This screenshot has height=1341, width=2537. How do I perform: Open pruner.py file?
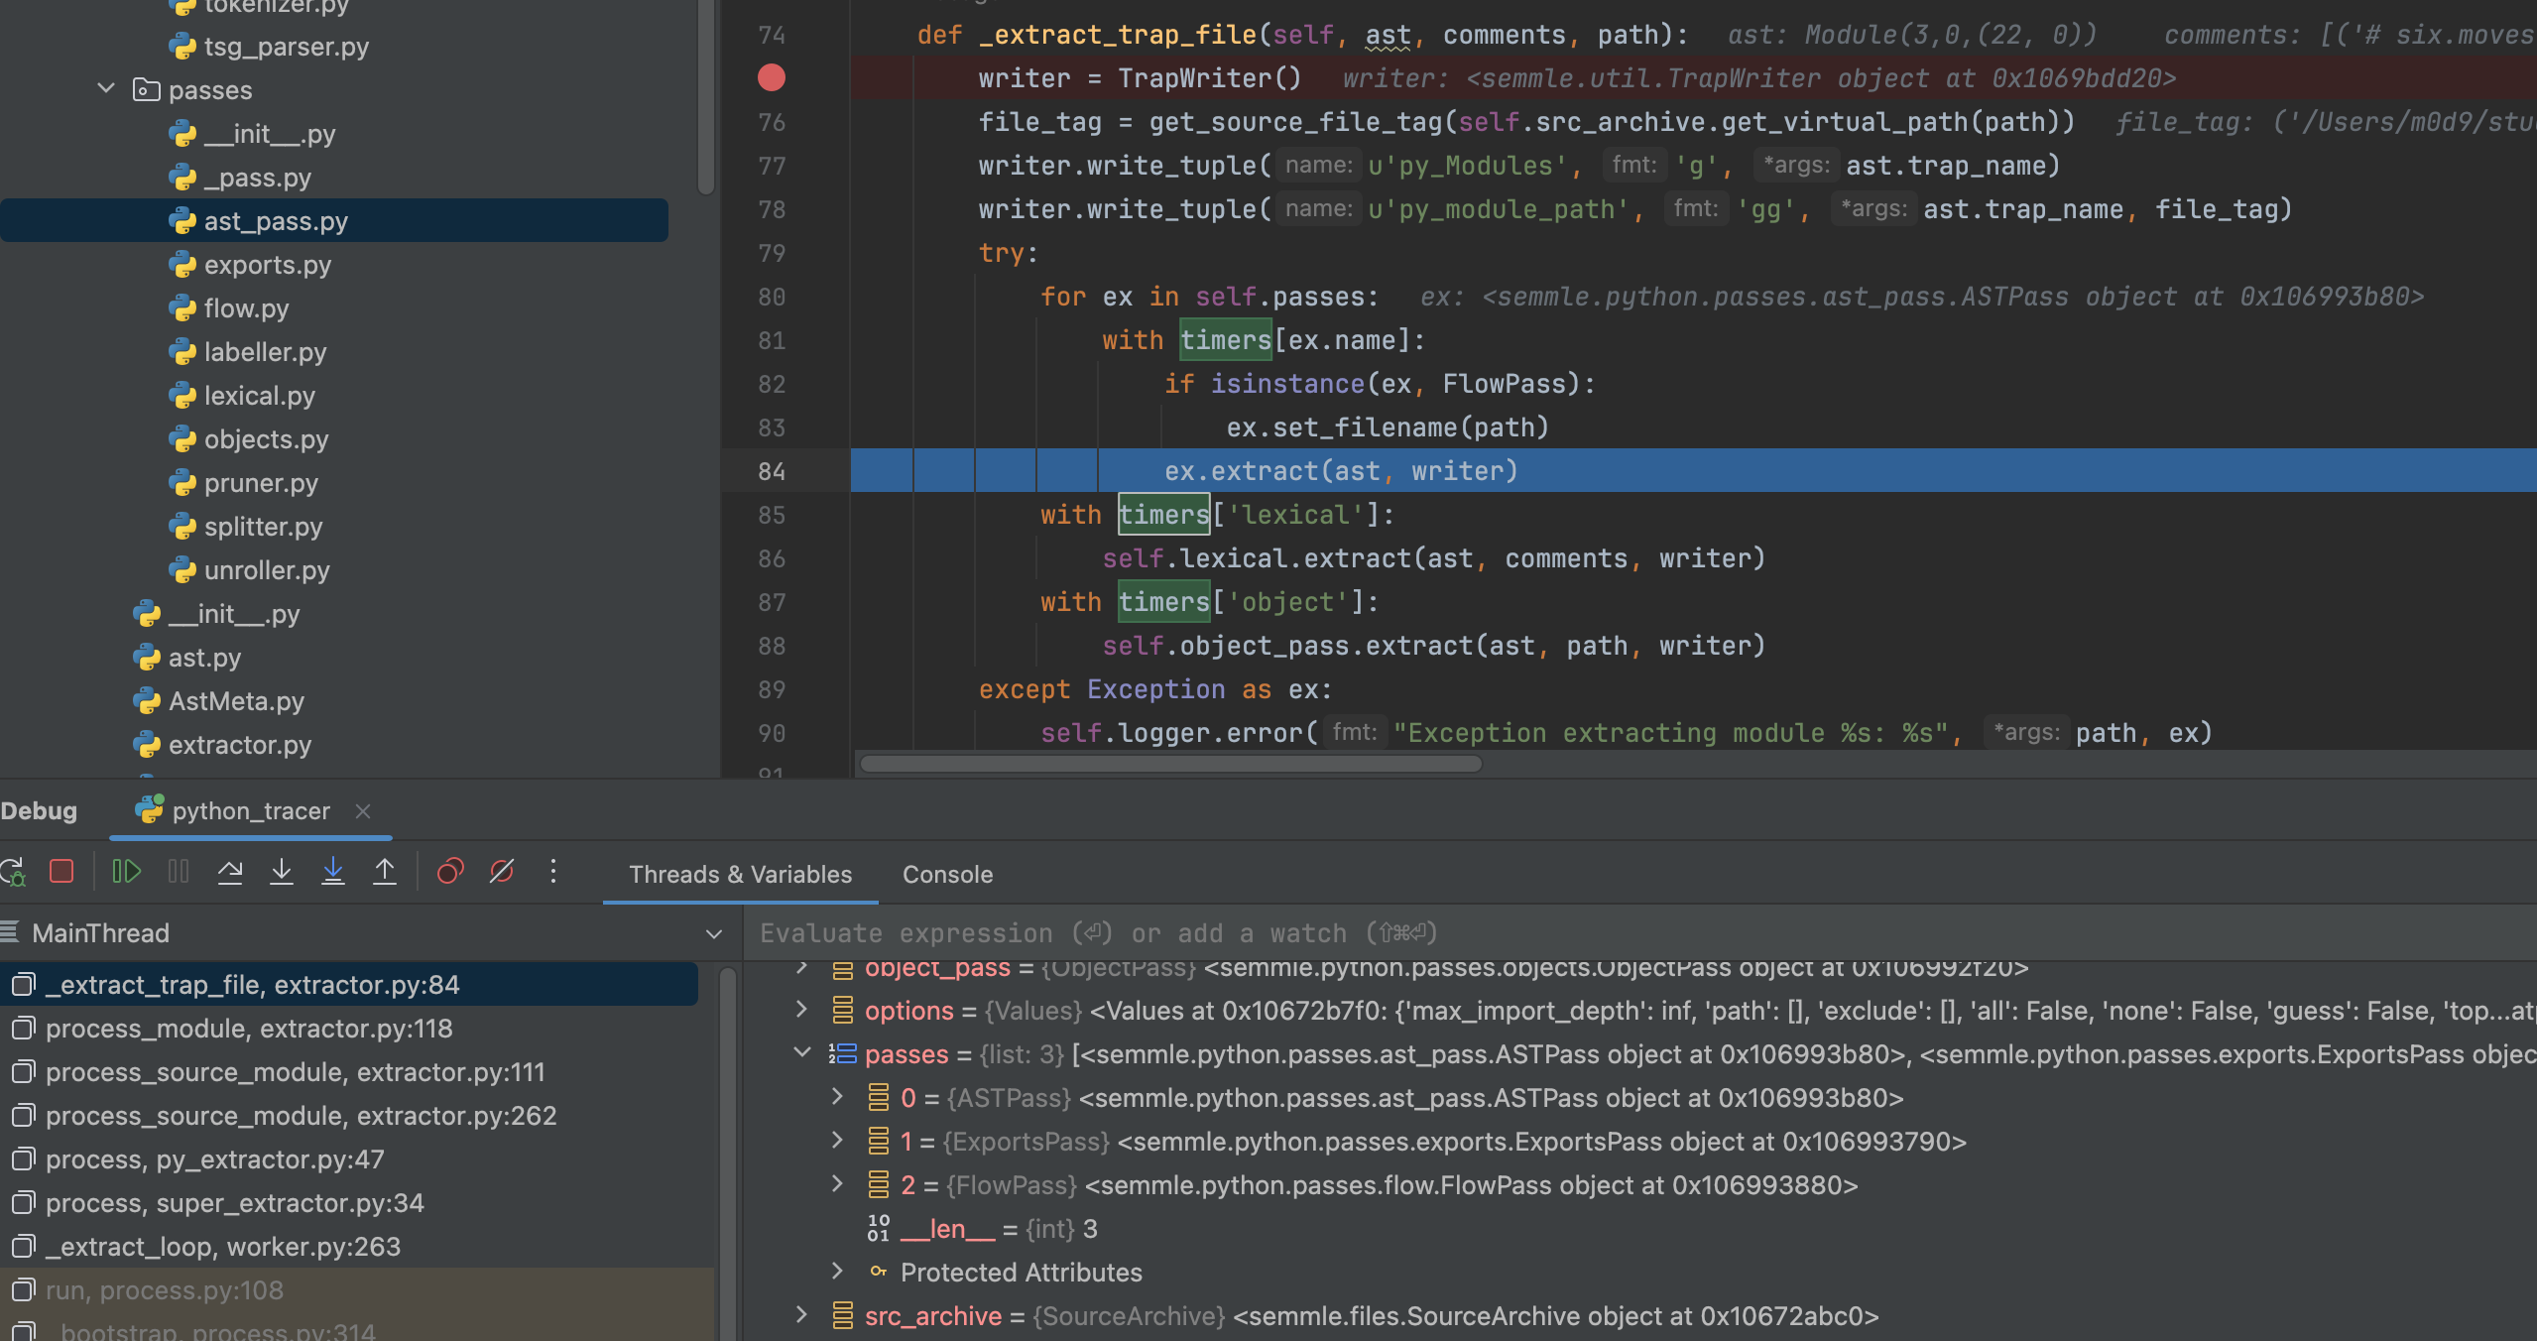(x=261, y=483)
